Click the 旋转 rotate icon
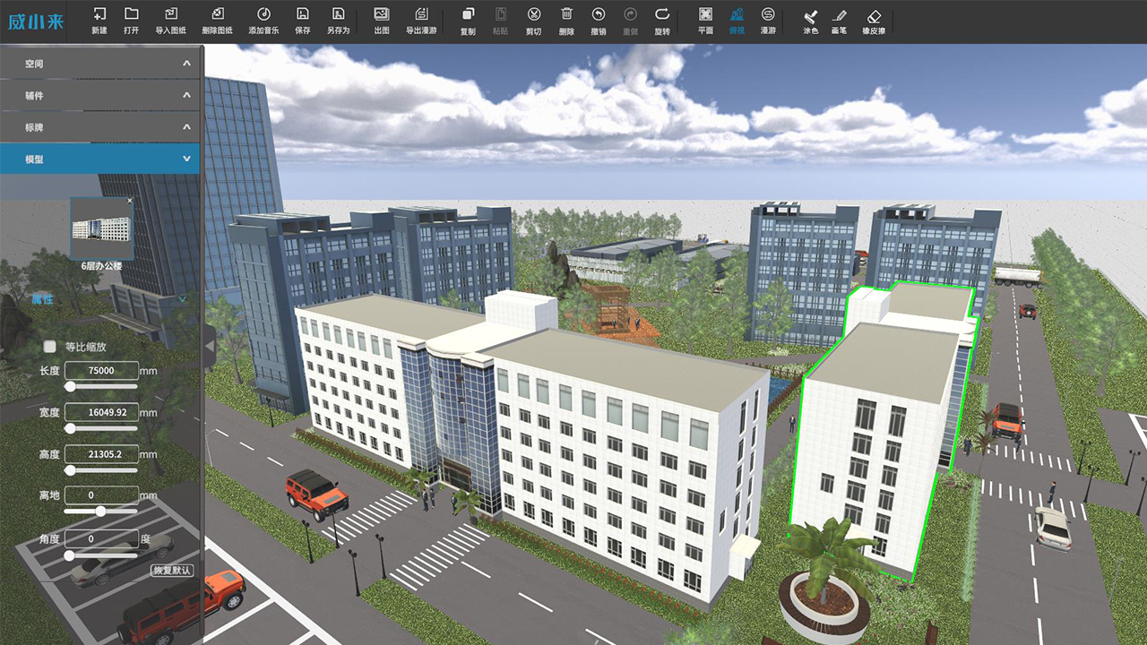 coord(662,21)
